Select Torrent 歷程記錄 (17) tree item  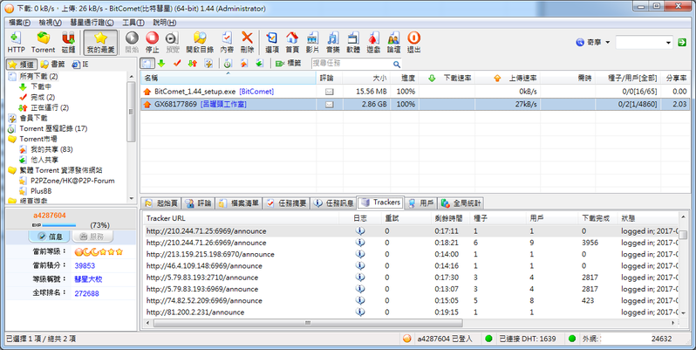pyautogui.click(x=53, y=128)
